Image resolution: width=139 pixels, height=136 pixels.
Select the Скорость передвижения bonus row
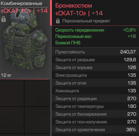tap(96, 30)
